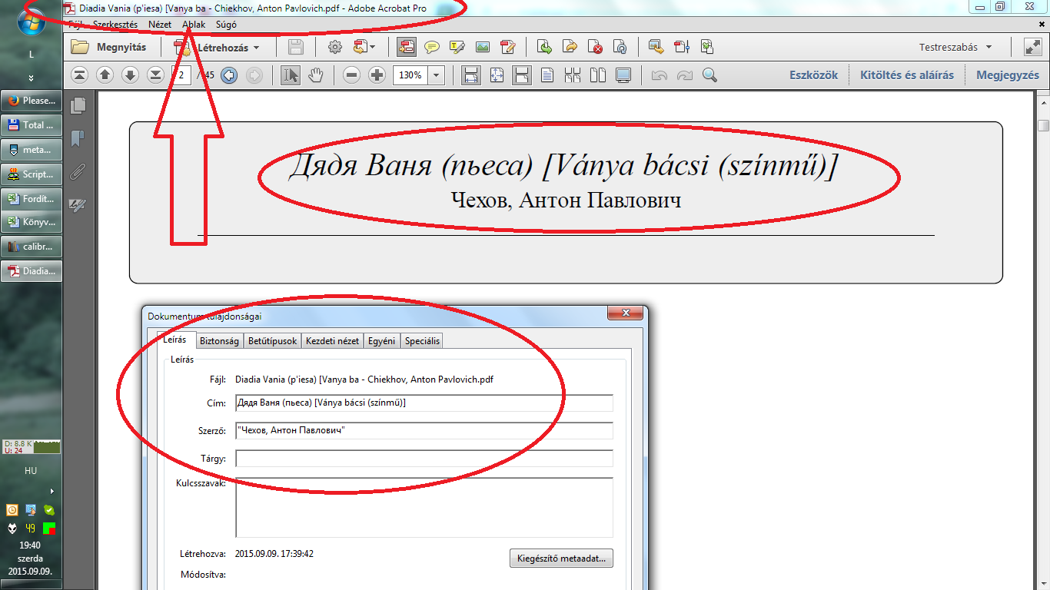Select the highlight text tool icon
The image size is (1050, 590).
click(457, 47)
